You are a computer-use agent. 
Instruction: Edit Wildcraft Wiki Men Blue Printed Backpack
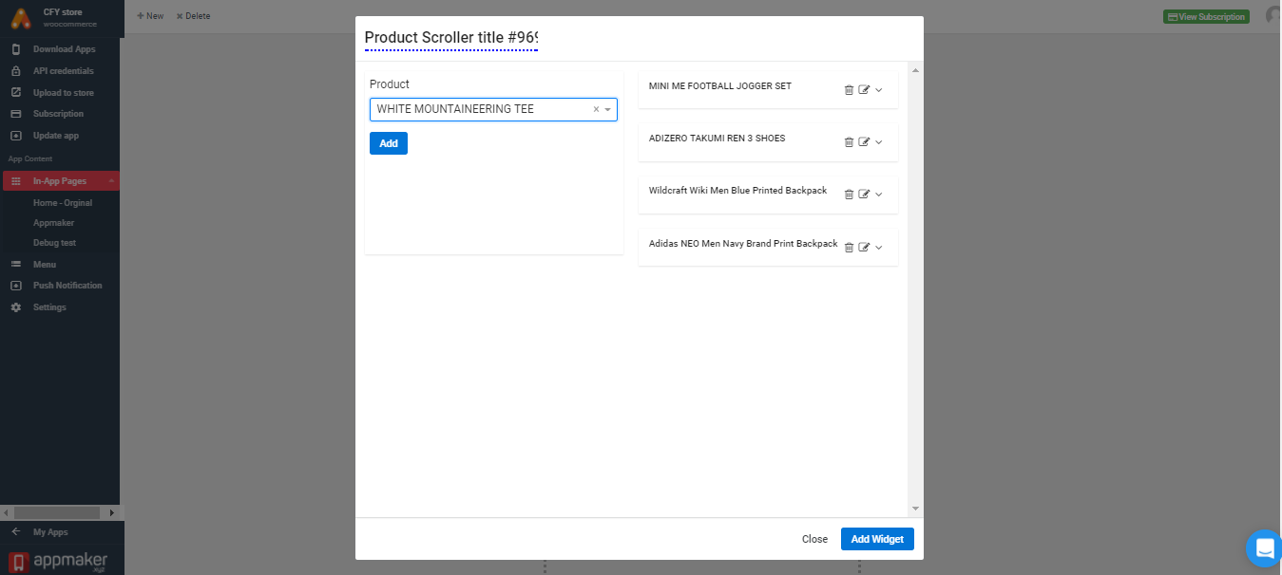[864, 195]
